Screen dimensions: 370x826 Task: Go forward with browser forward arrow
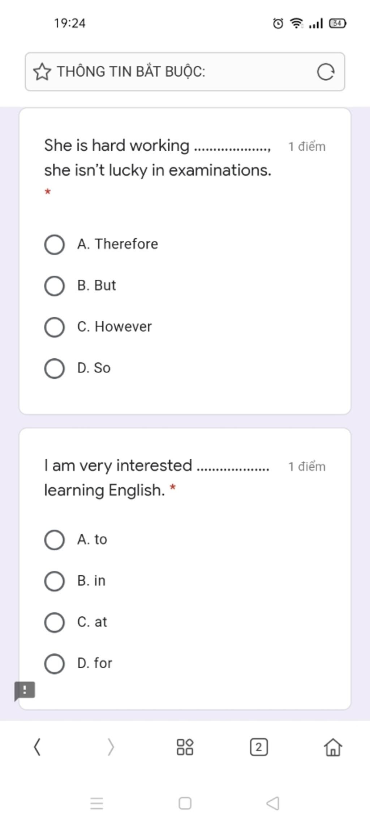(x=111, y=747)
